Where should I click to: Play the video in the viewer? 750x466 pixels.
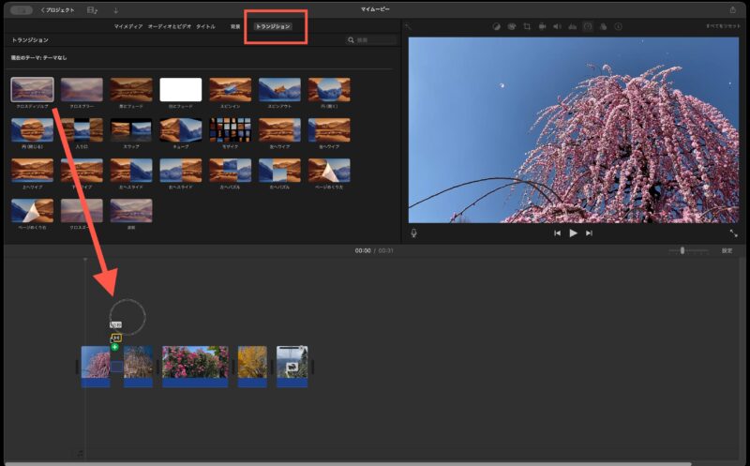tap(573, 233)
